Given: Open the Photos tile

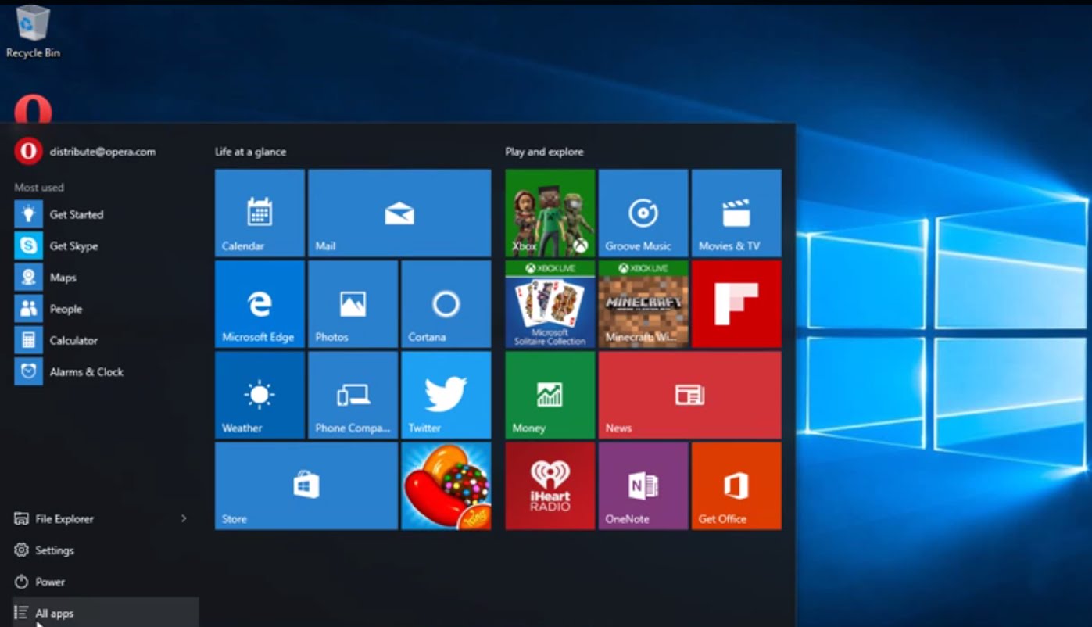Looking at the screenshot, I should click(x=353, y=304).
